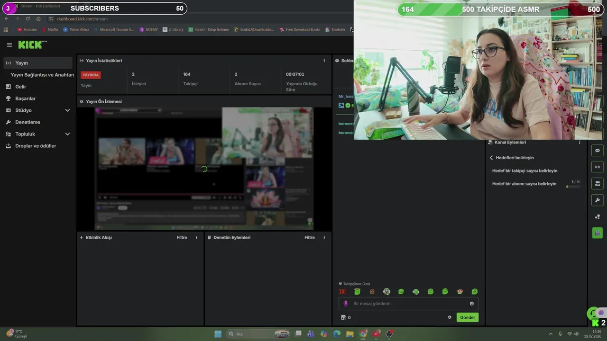
Task: Click the abone goal 1/10 progress bar
Action: [573, 187]
